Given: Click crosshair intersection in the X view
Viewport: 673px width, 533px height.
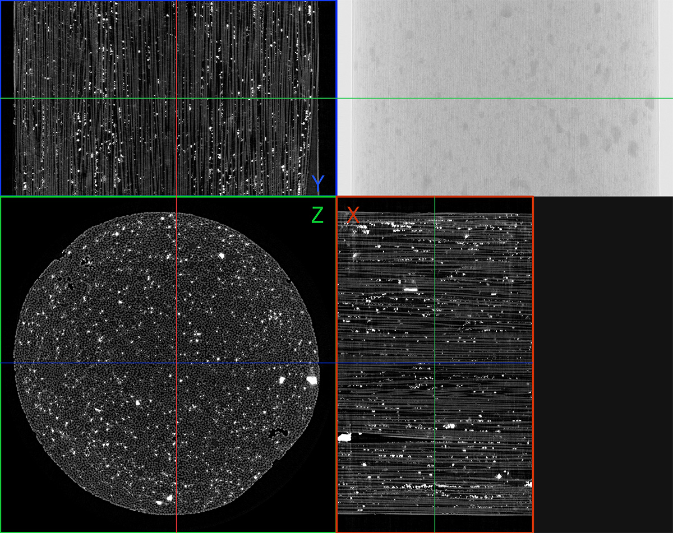Looking at the screenshot, I should [435, 363].
